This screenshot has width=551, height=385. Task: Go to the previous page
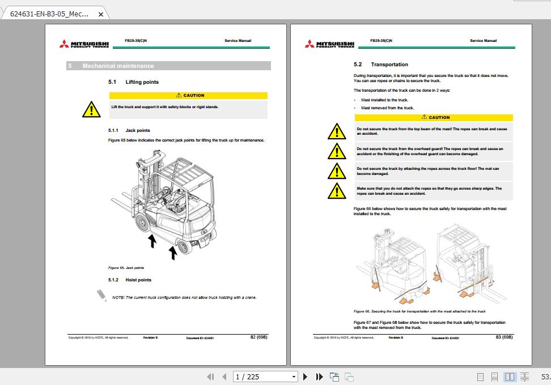(224, 377)
